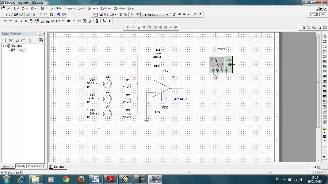Open the Simulate menu

[x=56, y=8]
